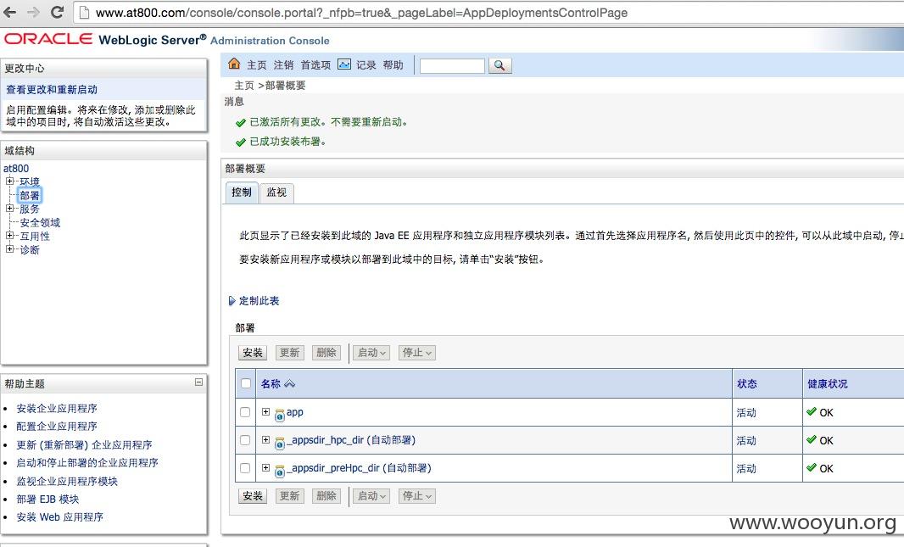Click the 主页 breadcrumb link
This screenshot has width=904, height=547.
[244, 86]
